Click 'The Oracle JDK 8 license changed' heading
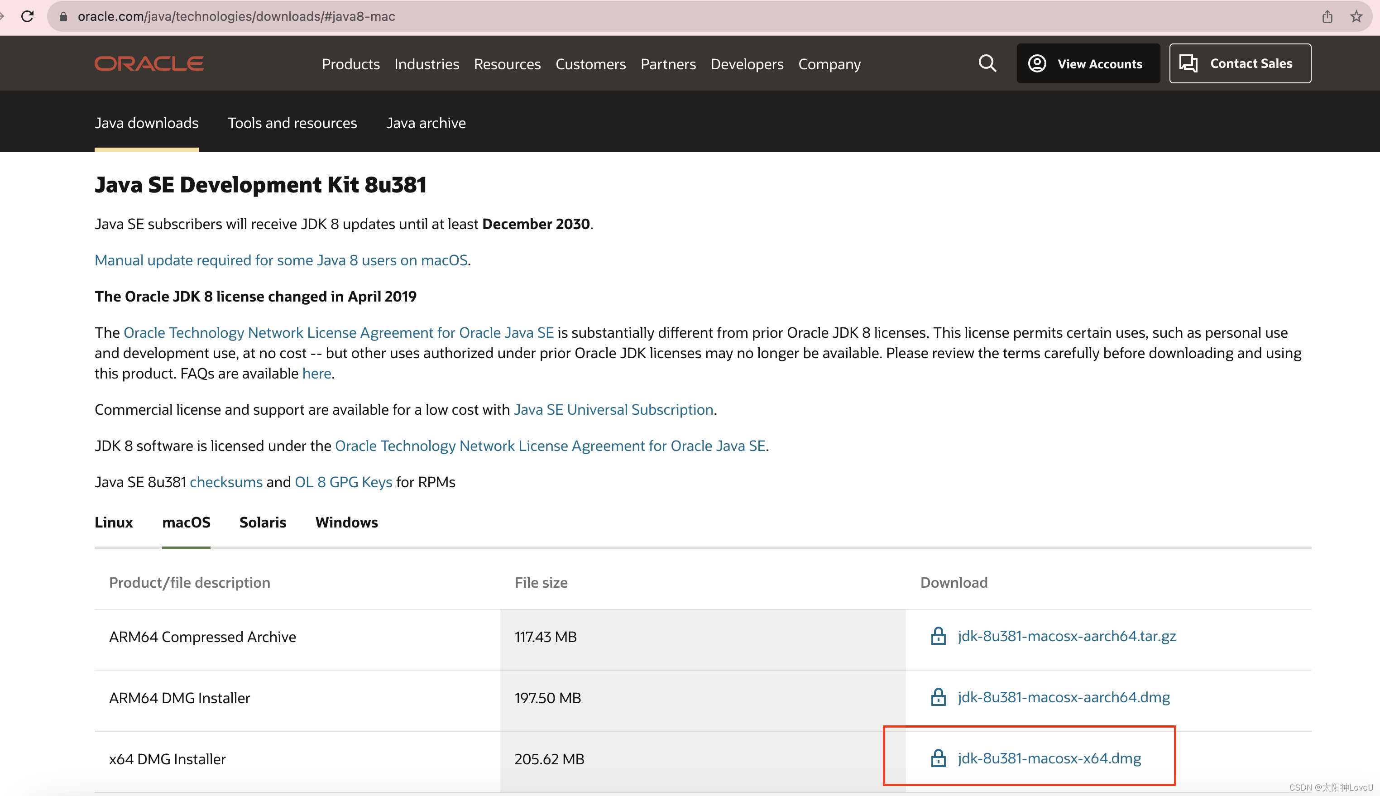The width and height of the screenshot is (1380, 796). pyautogui.click(x=255, y=296)
